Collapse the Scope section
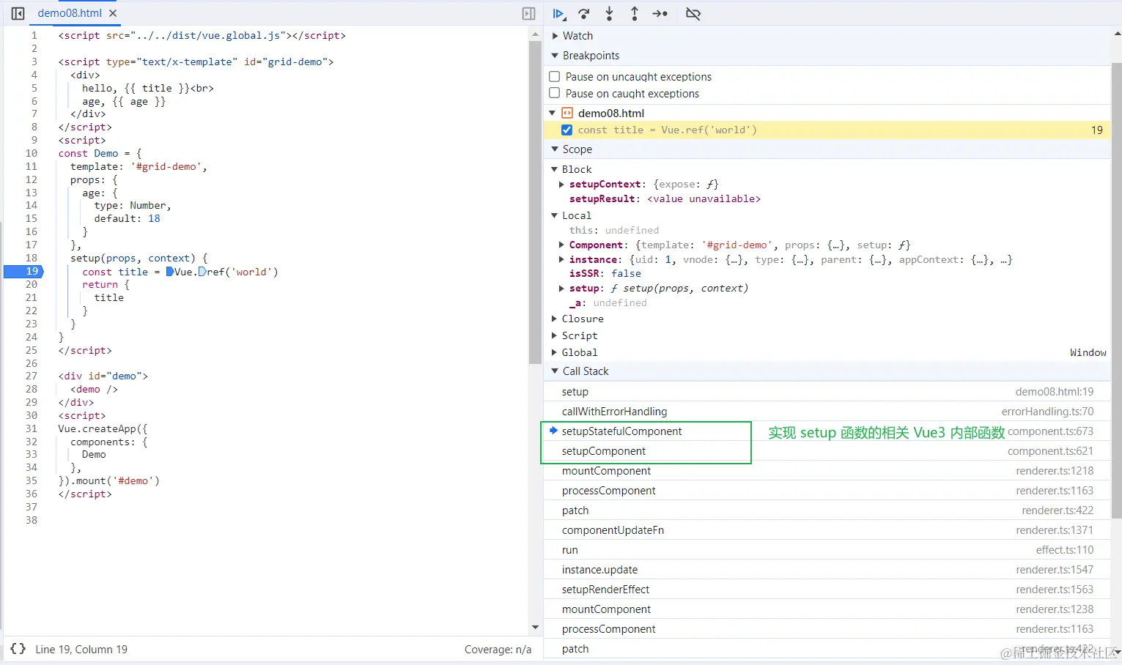Viewport: 1122px width, 665px height. (x=555, y=149)
